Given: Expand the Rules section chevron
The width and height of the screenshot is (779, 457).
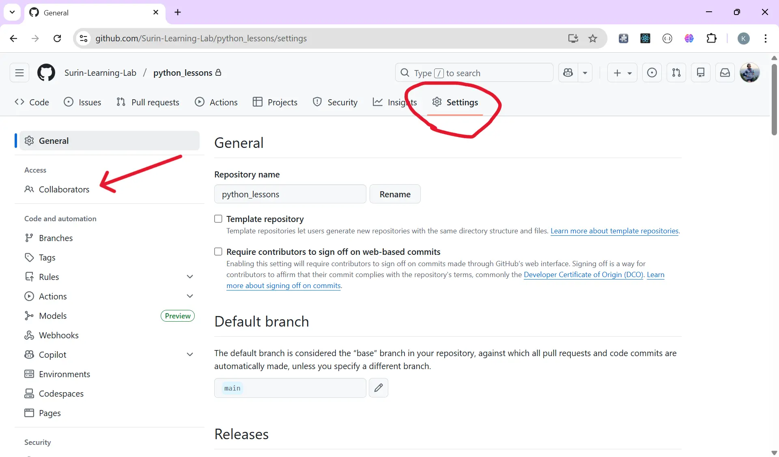Looking at the screenshot, I should tap(190, 277).
